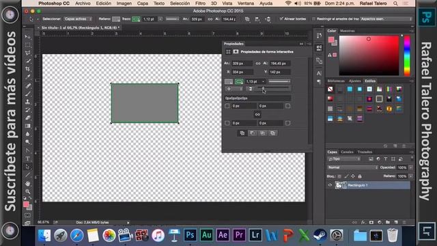Switch to the Canales tab
Screen dimensions: 437x246
coord(347,152)
